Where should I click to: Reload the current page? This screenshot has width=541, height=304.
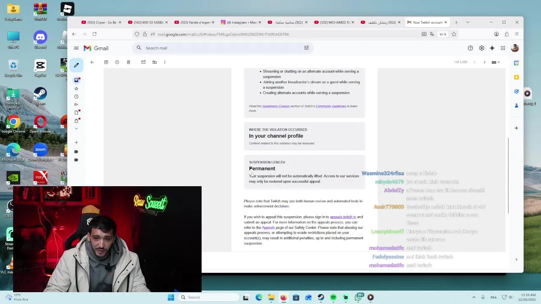94,34
